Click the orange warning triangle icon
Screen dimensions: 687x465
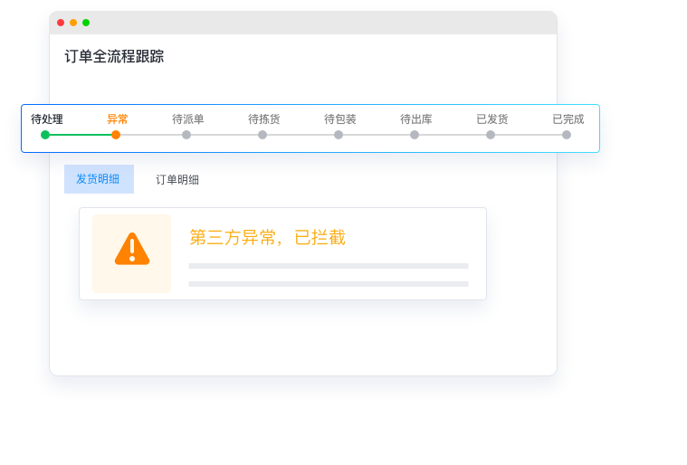click(x=132, y=249)
